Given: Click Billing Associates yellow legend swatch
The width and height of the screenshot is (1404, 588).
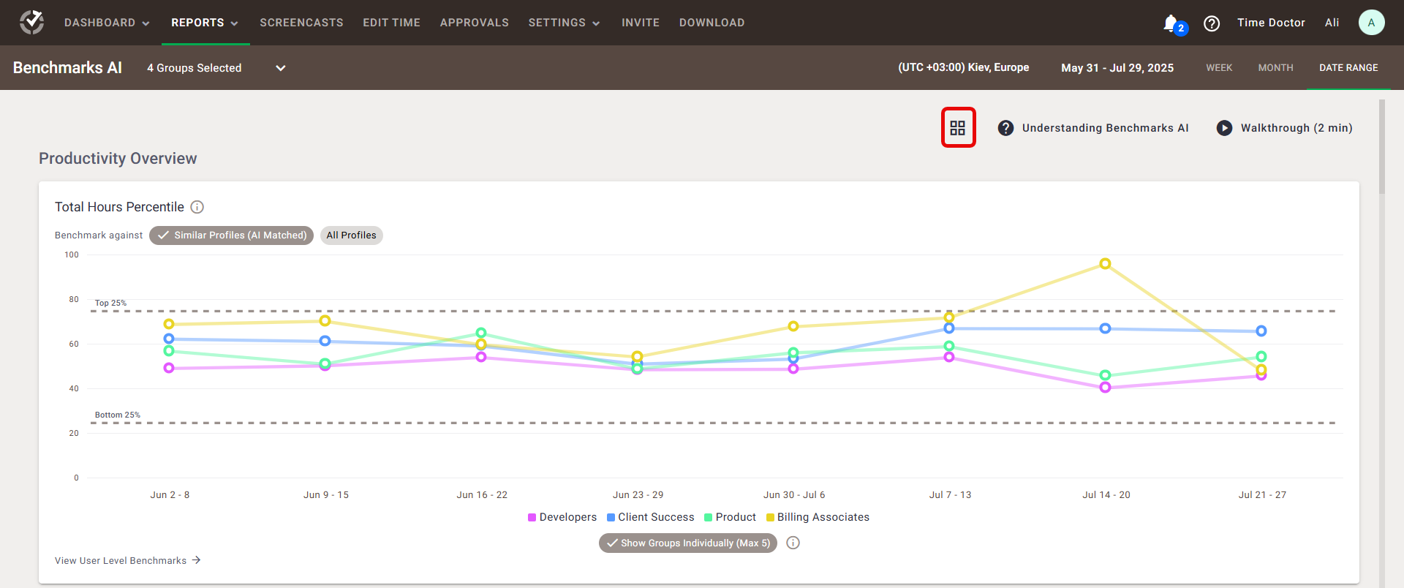Looking at the screenshot, I should tap(770, 518).
